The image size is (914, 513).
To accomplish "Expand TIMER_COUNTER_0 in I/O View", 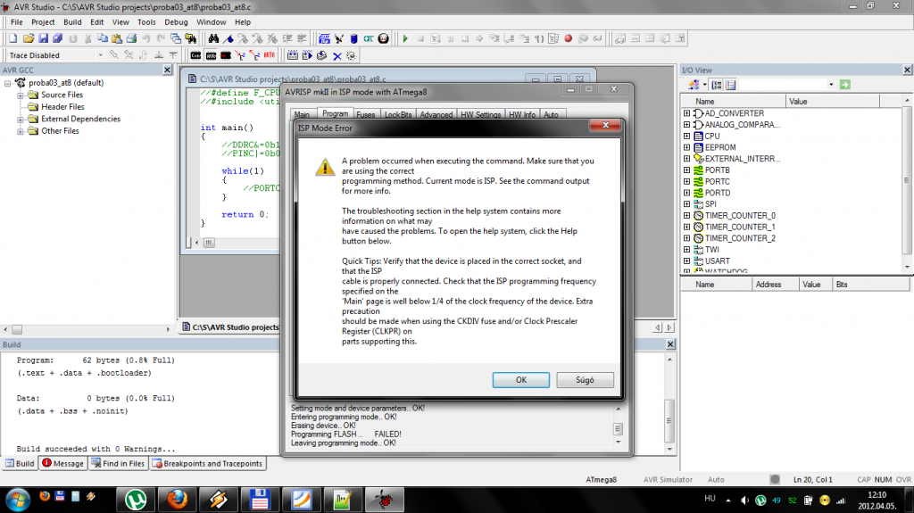I will (686, 216).
